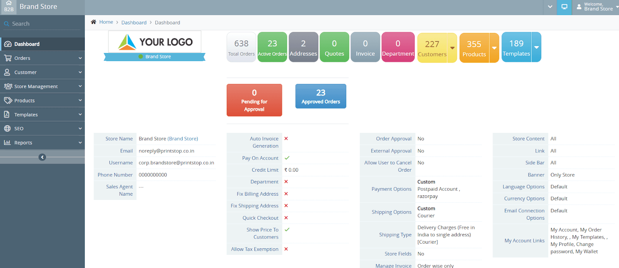
Task: Expand the Store Management sidebar menu
Action: pos(42,86)
